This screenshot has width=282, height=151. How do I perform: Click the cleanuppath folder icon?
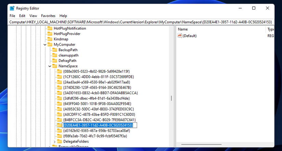pos(55,55)
